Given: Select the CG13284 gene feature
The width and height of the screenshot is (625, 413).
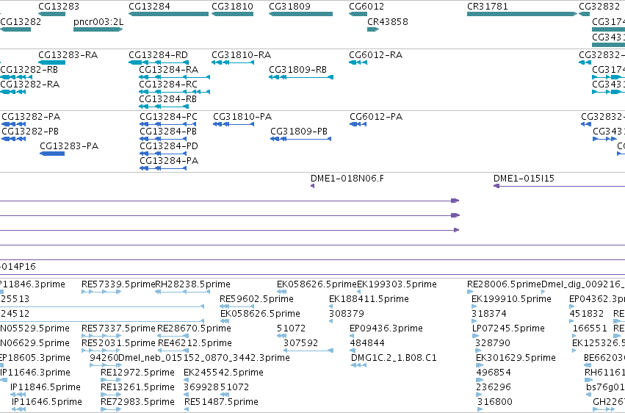Looking at the screenshot, I should (169, 15).
